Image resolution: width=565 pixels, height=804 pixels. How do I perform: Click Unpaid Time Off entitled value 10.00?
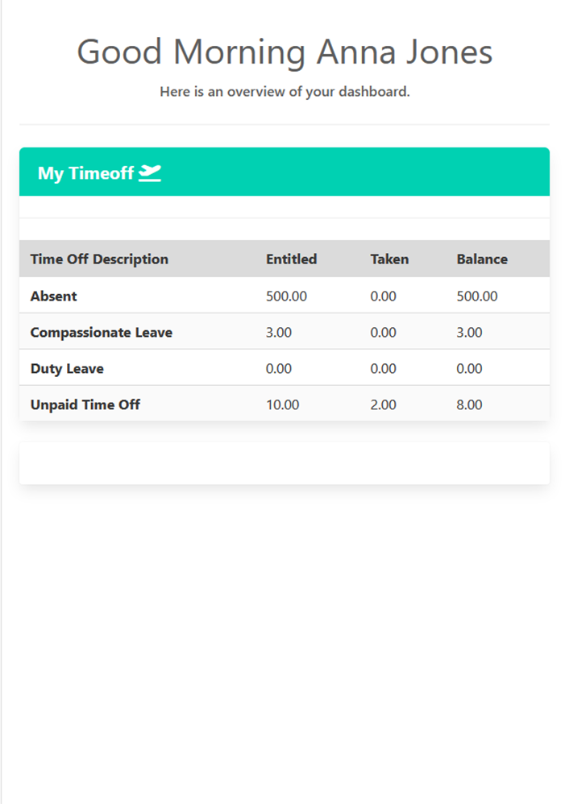pyautogui.click(x=282, y=404)
